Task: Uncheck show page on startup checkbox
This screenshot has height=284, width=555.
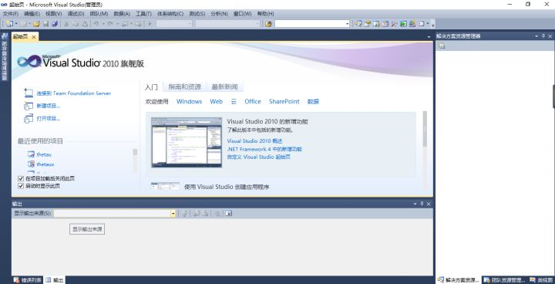Action: (21, 186)
